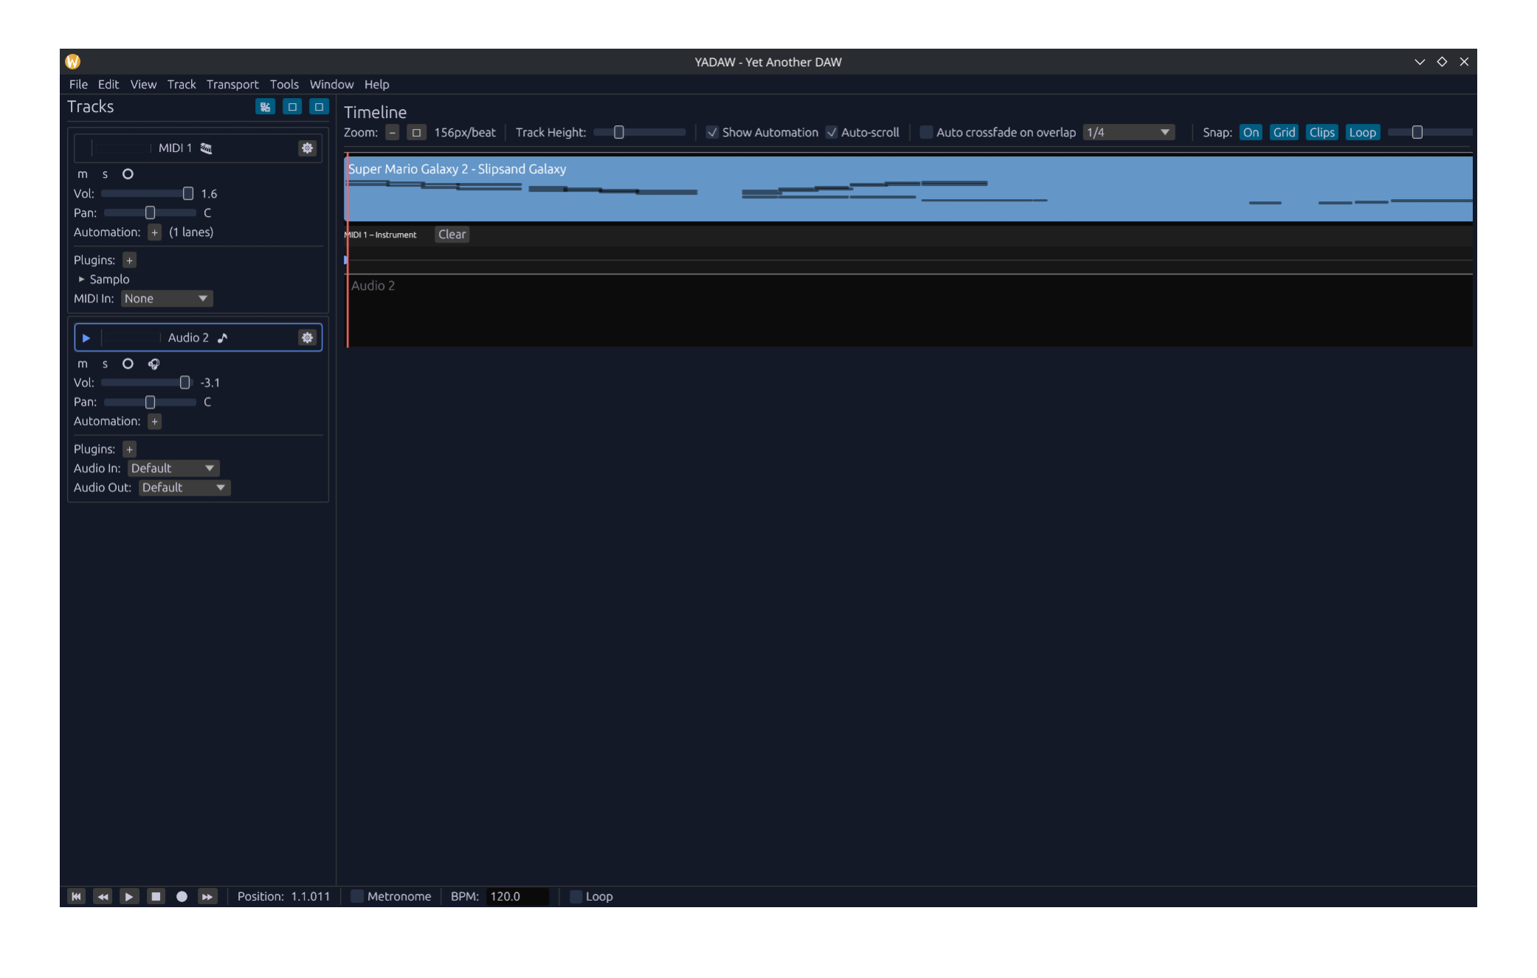The height and width of the screenshot is (978, 1537).
Task: Add an automation lane to Audio 2
Action: pyautogui.click(x=154, y=421)
